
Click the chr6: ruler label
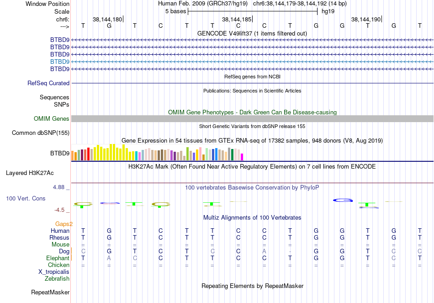pyautogui.click(x=63, y=19)
